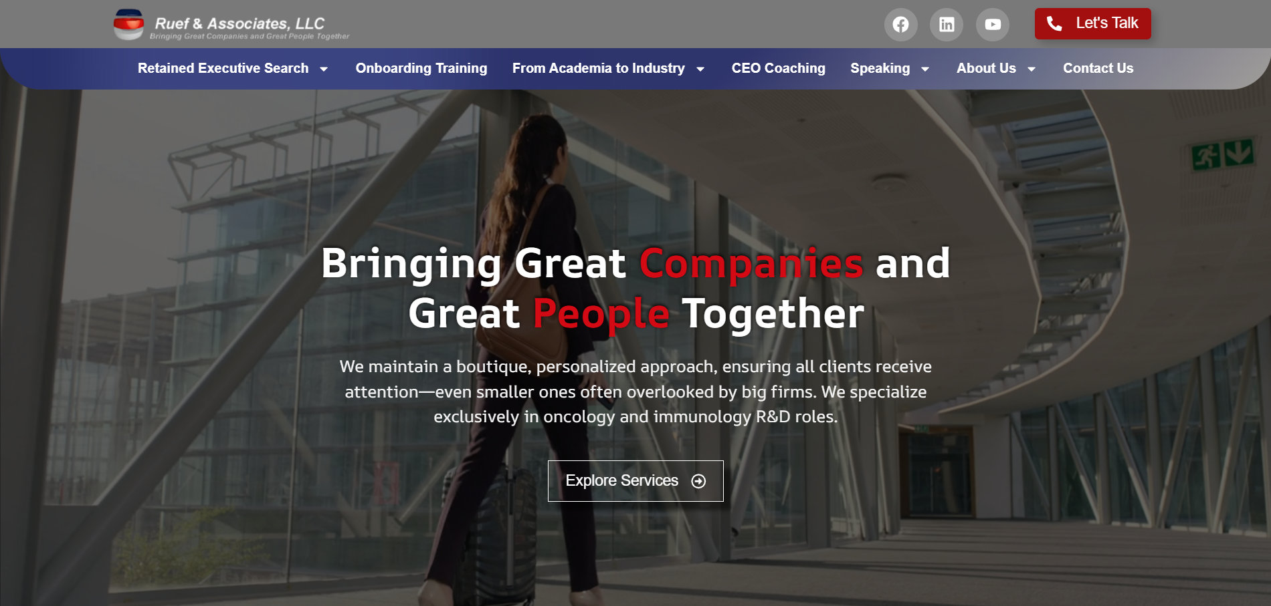This screenshot has height=606, width=1271.
Task: Expand the From Academia to Industry arrow
Action: point(700,69)
